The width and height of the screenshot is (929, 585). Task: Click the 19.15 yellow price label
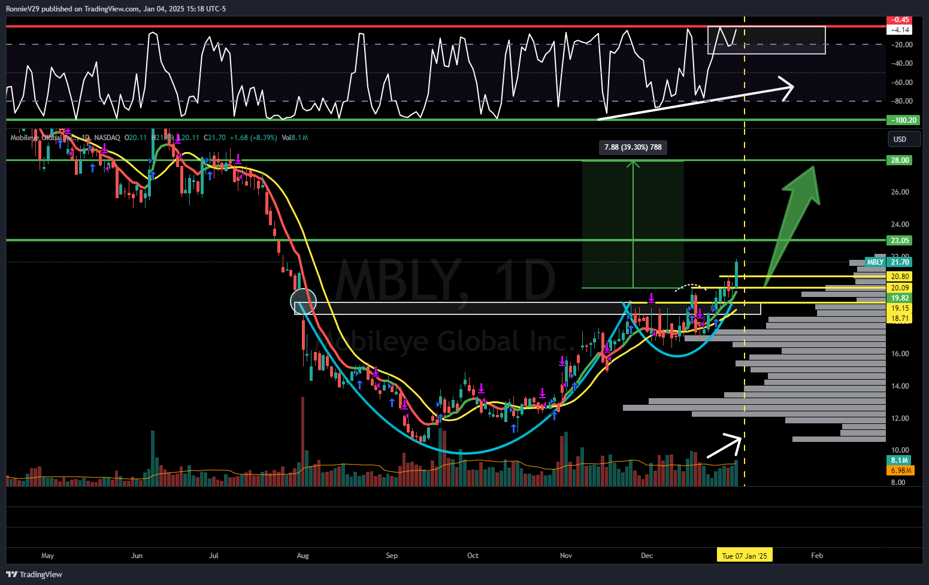click(900, 308)
